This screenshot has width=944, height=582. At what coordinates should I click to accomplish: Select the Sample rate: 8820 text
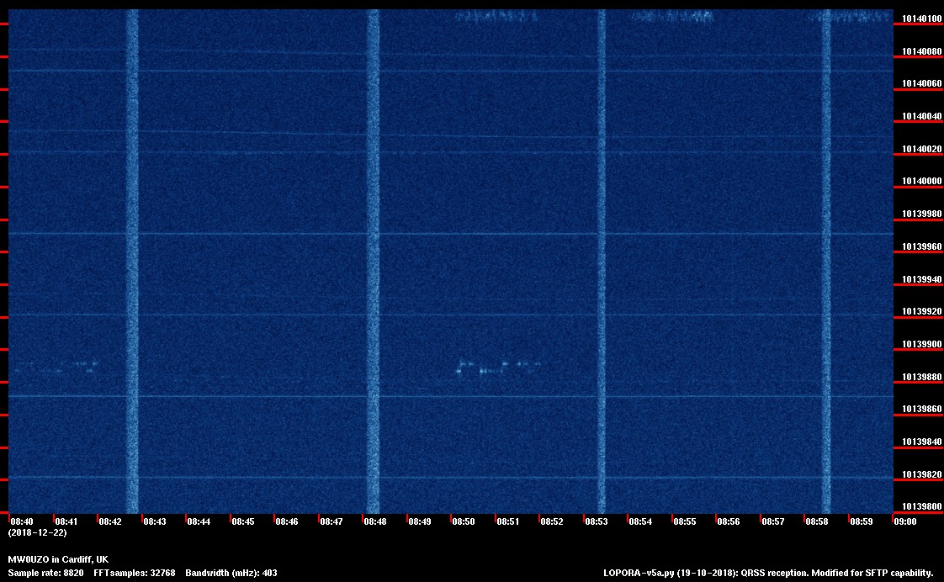pyautogui.click(x=45, y=573)
